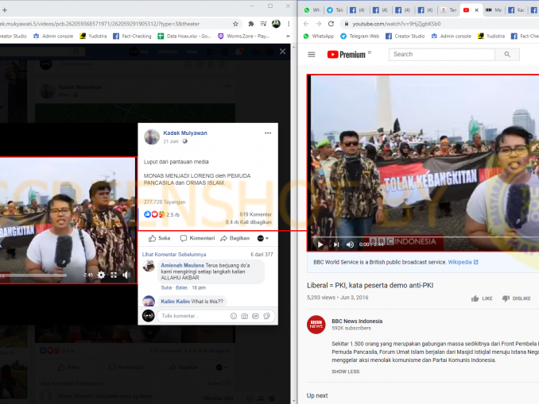Click the 619 Komentar count
The image size is (539, 404).
[x=255, y=214]
